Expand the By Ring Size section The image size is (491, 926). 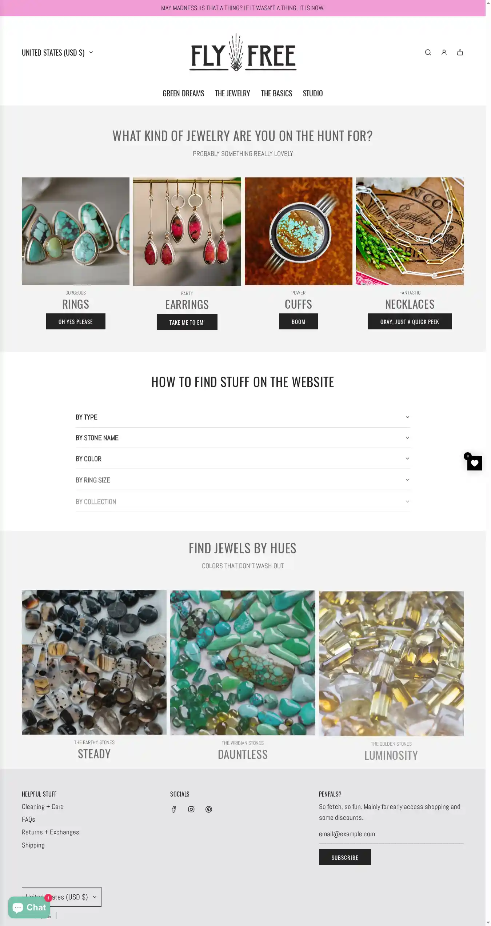(x=243, y=480)
